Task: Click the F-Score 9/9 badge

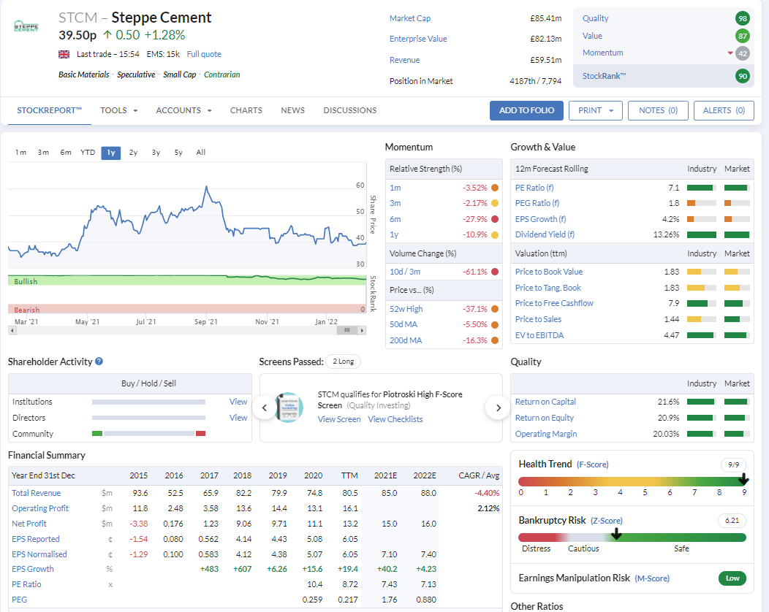Action: click(733, 464)
